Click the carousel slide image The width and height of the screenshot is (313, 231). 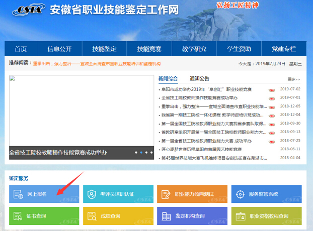click(x=82, y=110)
